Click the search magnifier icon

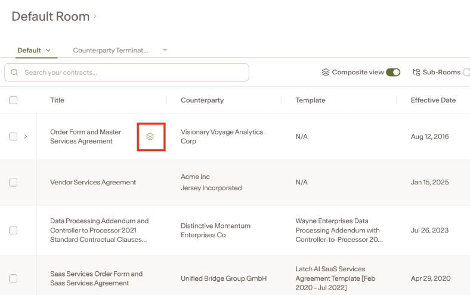(x=14, y=73)
